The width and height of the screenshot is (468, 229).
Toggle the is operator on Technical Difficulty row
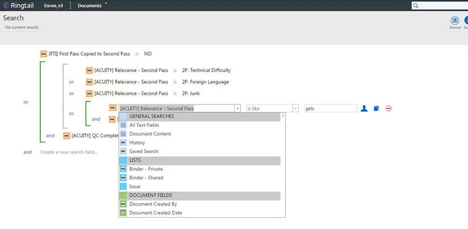pos(175,70)
